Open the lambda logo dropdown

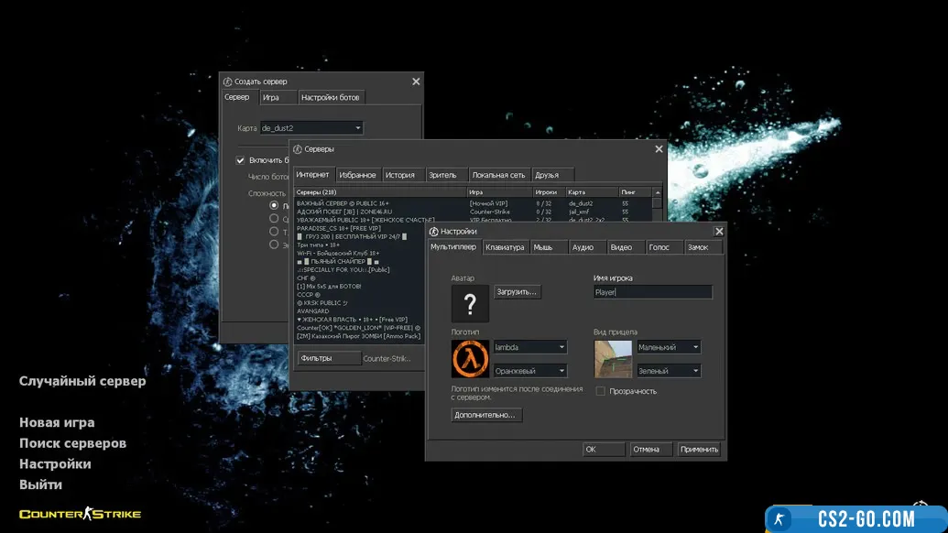[530, 347]
